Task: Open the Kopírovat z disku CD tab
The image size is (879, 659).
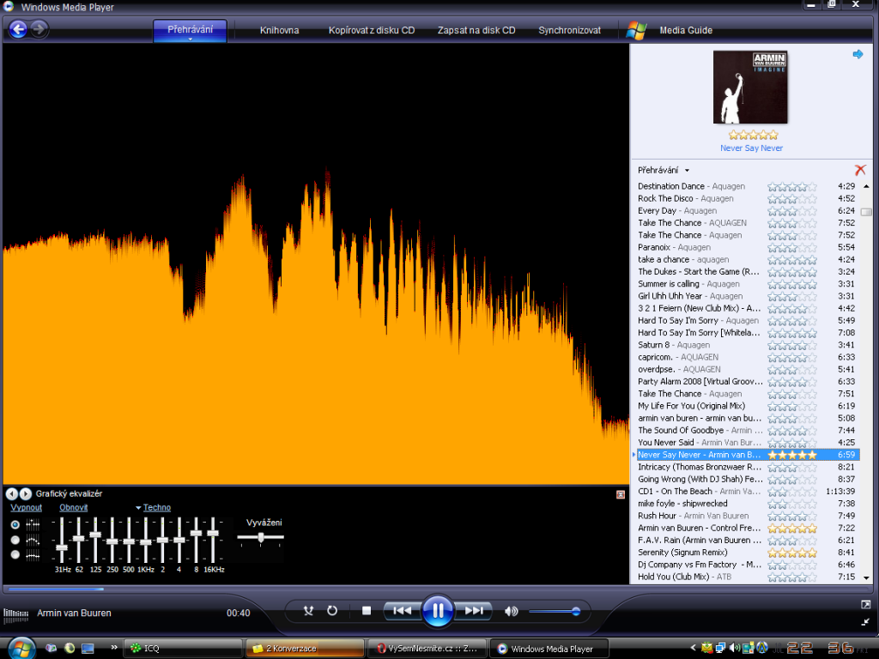Action: pyautogui.click(x=372, y=30)
